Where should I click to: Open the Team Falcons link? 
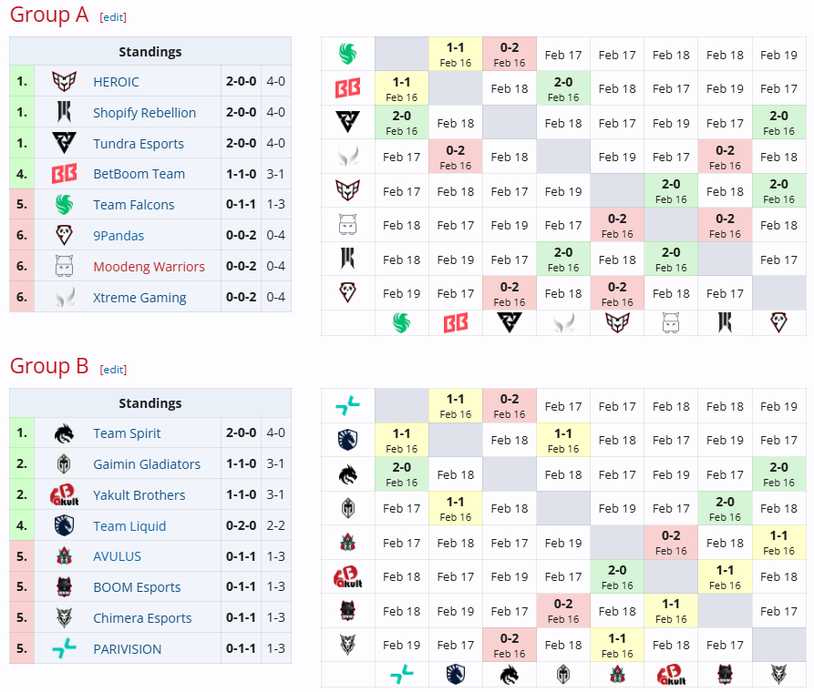click(134, 205)
